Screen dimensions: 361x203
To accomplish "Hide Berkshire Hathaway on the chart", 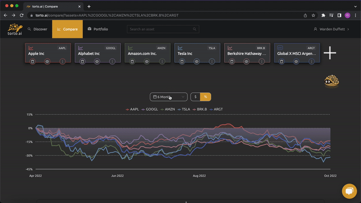I will tap(246, 61).
